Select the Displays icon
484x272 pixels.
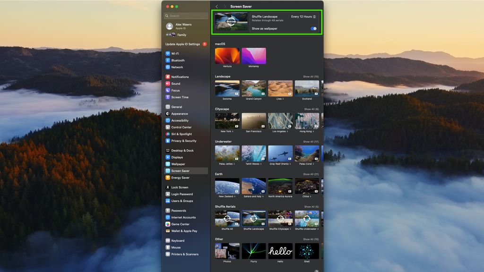pyautogui.click(x=167, y=157)
